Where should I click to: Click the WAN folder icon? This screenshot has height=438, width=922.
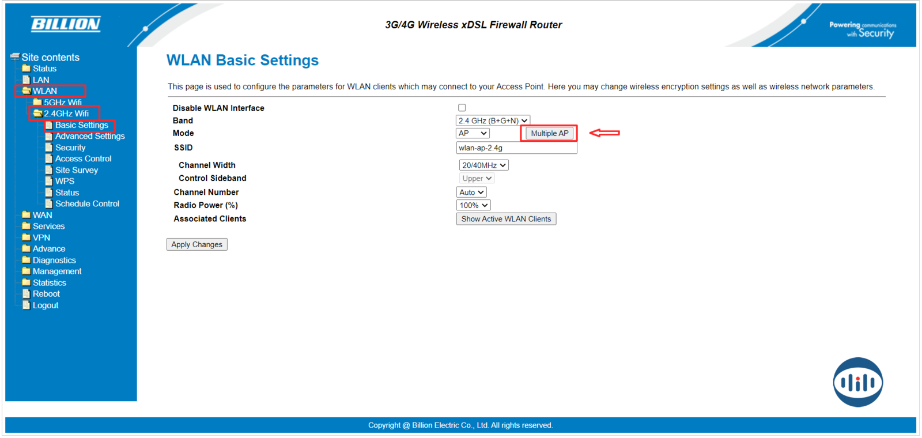coord(26,215)
